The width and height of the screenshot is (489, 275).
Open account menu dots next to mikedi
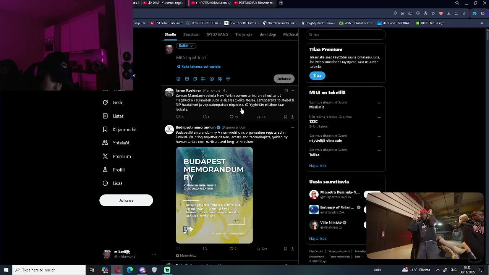coord(154,254)
